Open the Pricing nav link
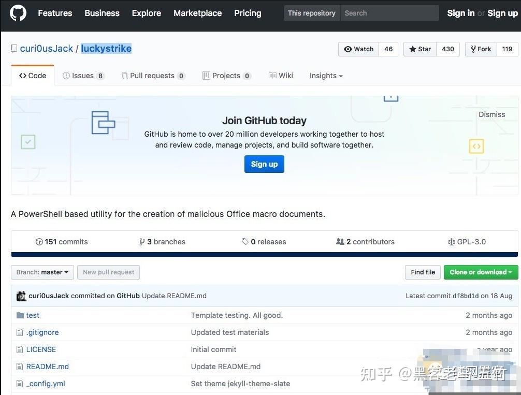This screenshot has height=395, width=521. (x=248, y=13)
